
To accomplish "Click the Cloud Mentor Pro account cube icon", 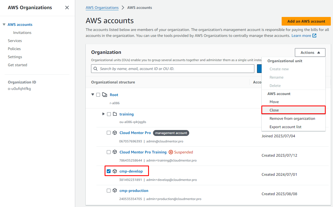I will pos(115,133).
